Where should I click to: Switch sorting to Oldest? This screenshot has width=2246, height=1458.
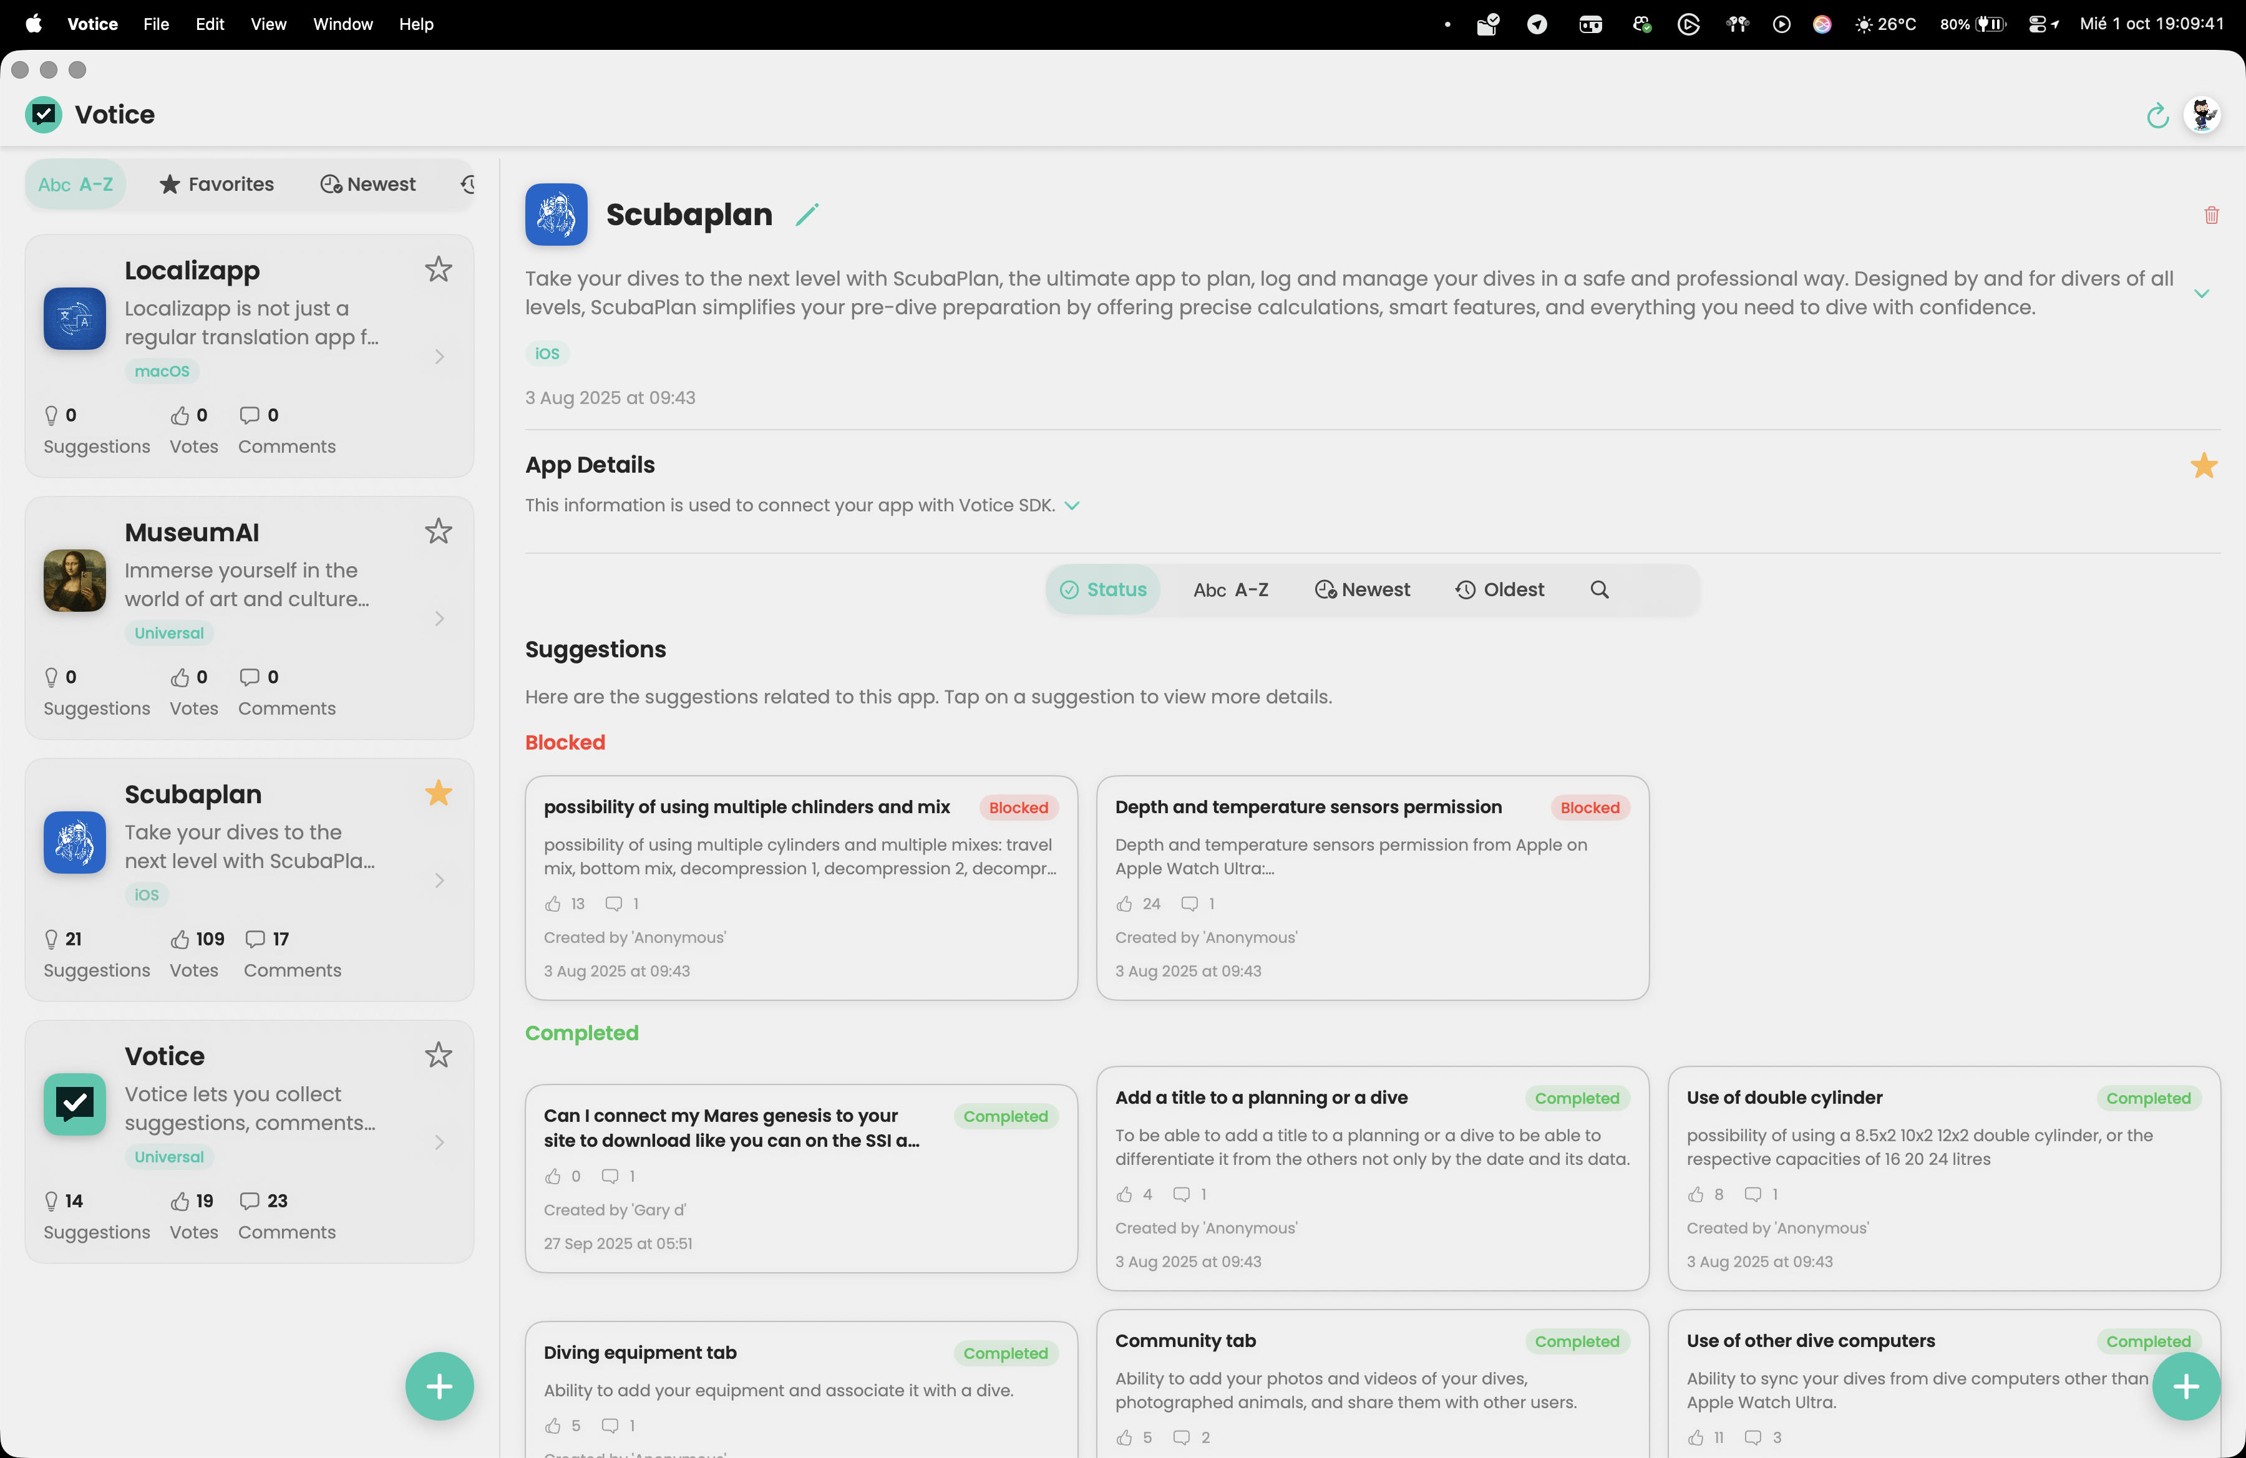(x=1500, y=589)
